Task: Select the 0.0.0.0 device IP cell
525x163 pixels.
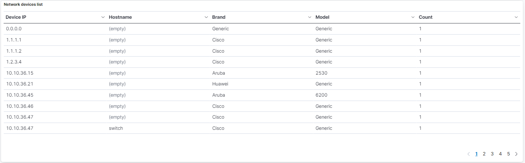Action: coord(14,29)
